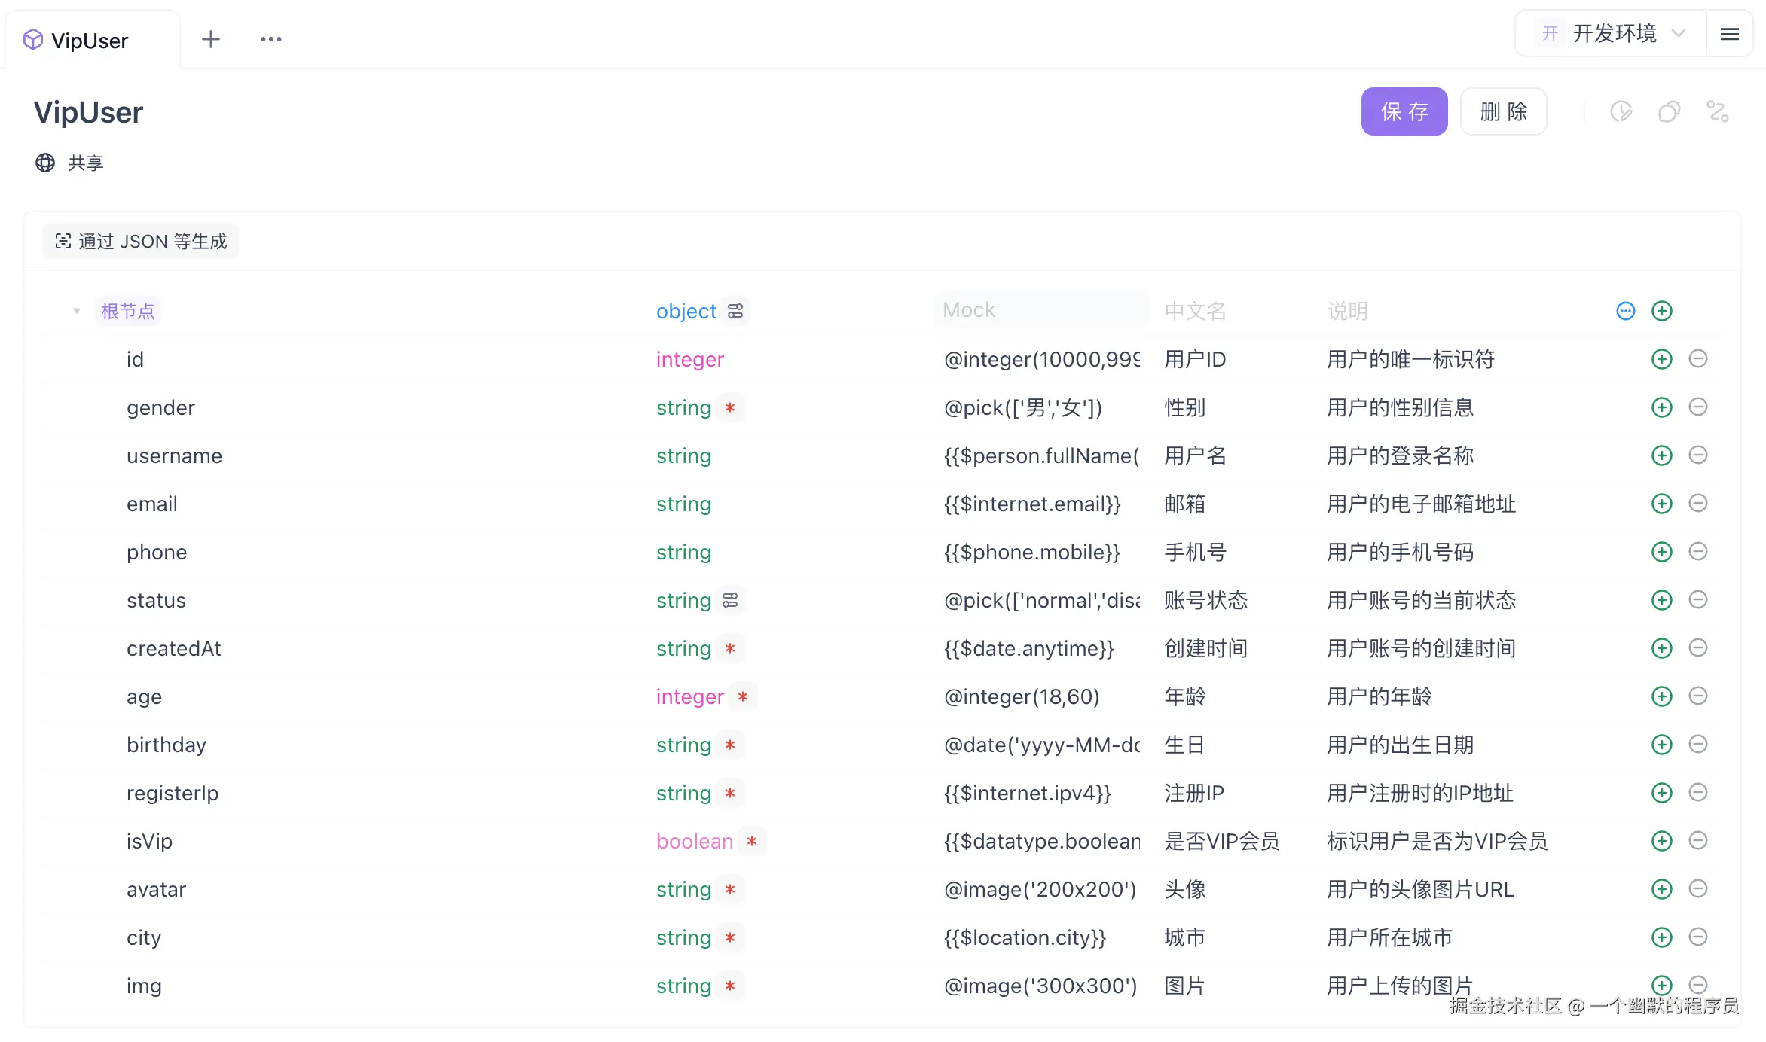Click the 通过 JSON 等生成 button
The width and height of the screenshot is (1766, 1042).
140,241
